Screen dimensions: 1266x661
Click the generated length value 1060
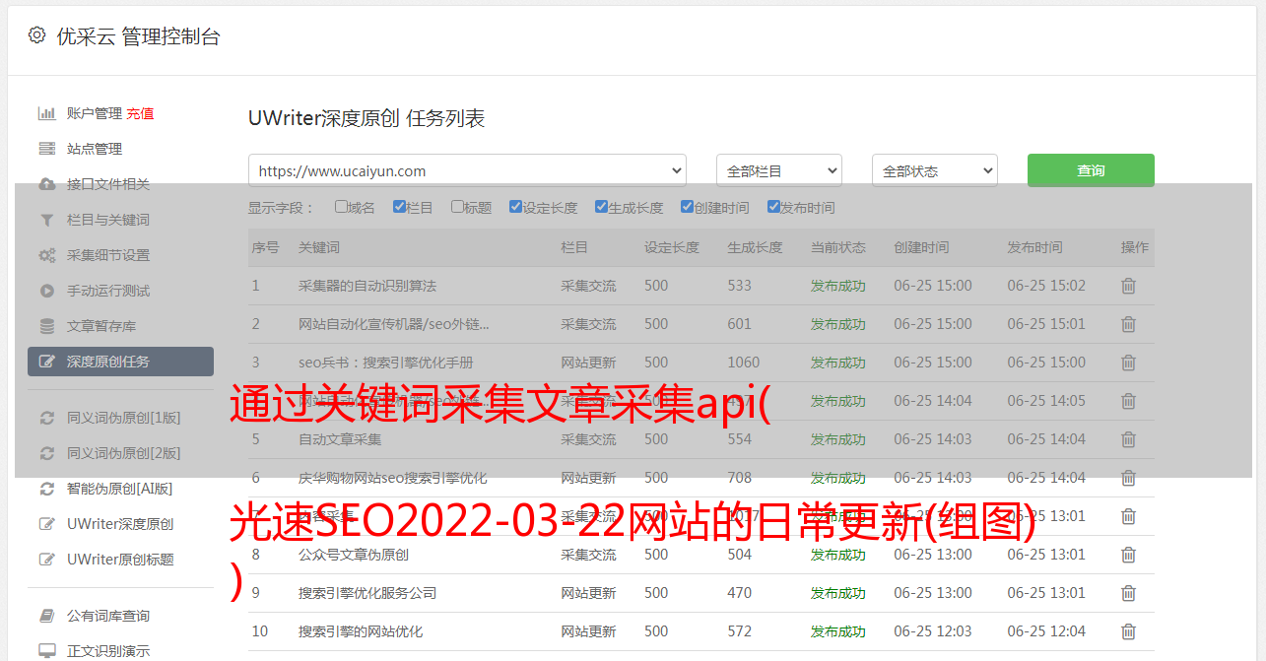coord(744,363)
